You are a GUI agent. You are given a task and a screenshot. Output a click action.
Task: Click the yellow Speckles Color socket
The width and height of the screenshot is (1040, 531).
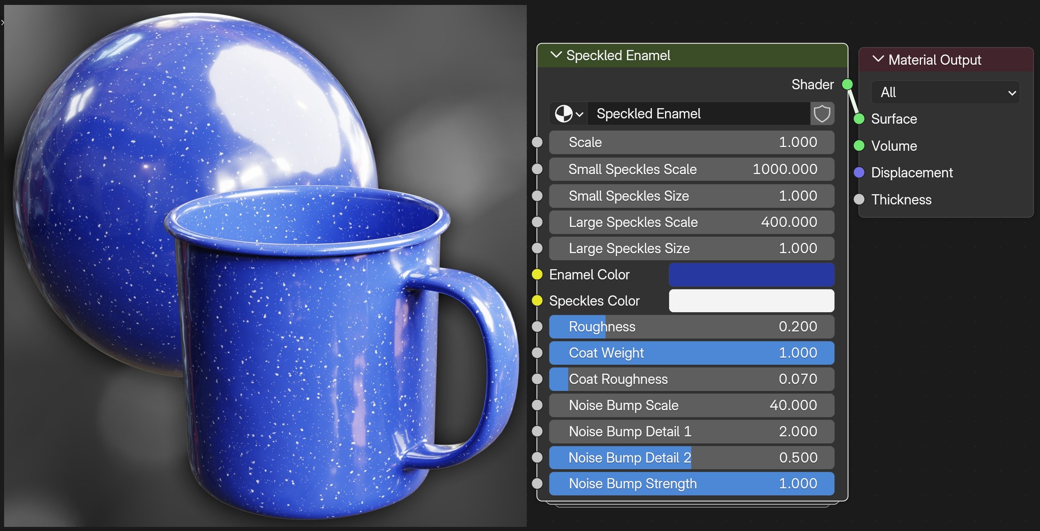(537, 301)
